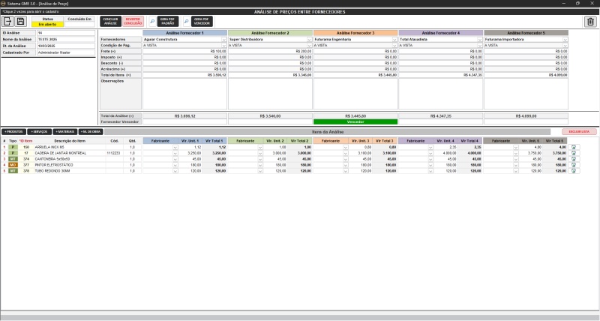Click row icon for TUBO REDONDO 30MM
The height and width of the screenshot is (321, 600).
(x=574, y=171)
